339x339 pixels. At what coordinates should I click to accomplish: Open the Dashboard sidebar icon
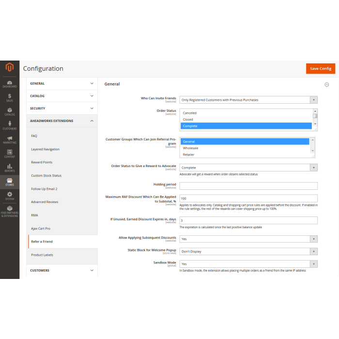click(10, 83)
